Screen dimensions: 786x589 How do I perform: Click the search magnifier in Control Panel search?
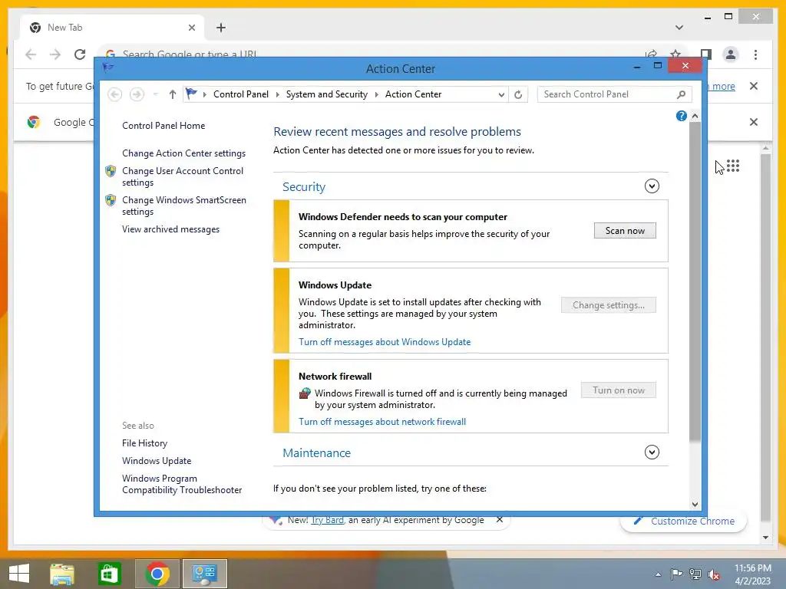[681, 94]
